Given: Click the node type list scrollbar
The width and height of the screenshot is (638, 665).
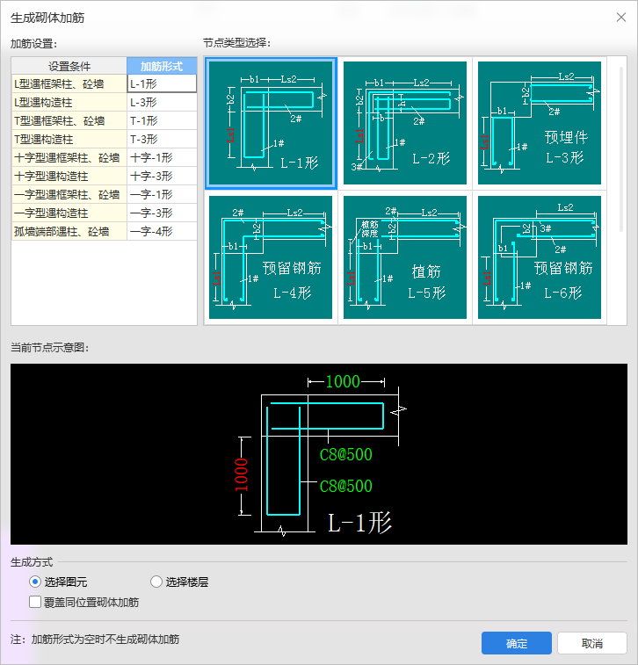Looking at the screenshot, I should pyautogui.click(x=621, y=148).
